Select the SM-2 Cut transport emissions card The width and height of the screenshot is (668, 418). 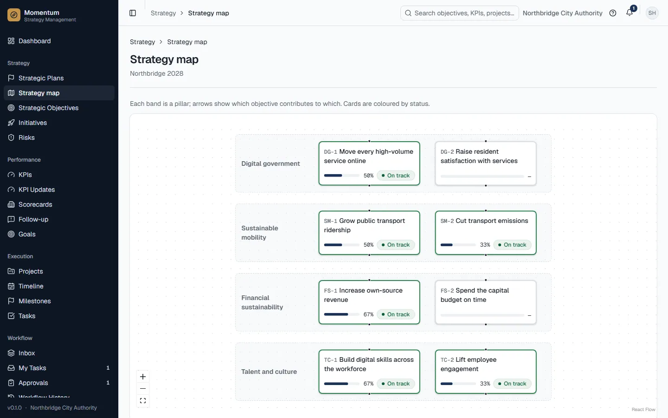pyautogui.click(x=486, y=233)
